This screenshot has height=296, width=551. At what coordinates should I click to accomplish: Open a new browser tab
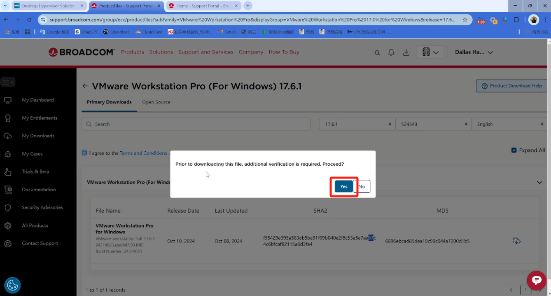click(x=248, y=6)
